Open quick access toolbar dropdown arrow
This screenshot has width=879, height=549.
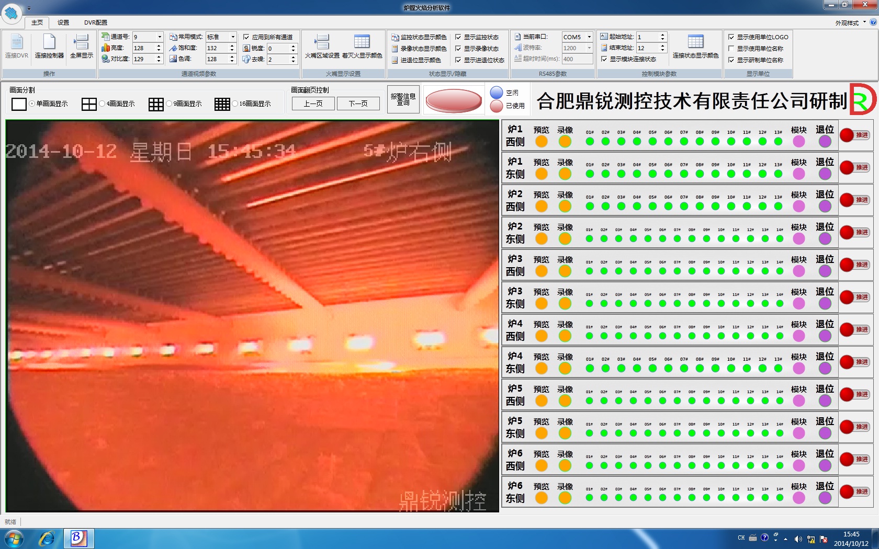coord(29,8)
